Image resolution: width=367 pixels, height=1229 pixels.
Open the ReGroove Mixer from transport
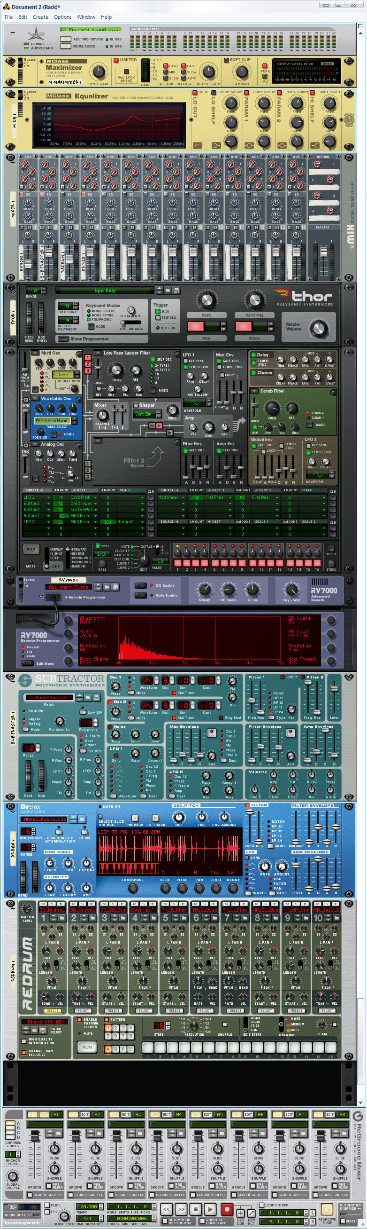[x=327, y=1209]
